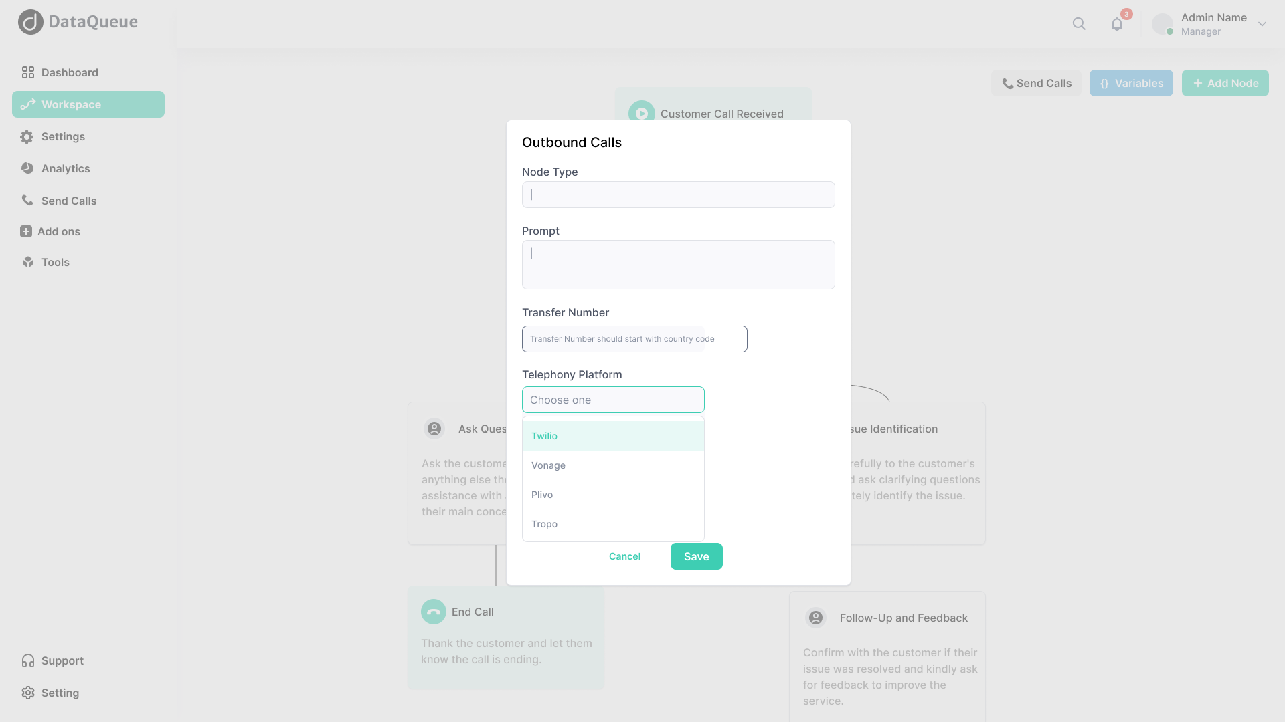Click the End Call phone icon

(x=434, y=612)
